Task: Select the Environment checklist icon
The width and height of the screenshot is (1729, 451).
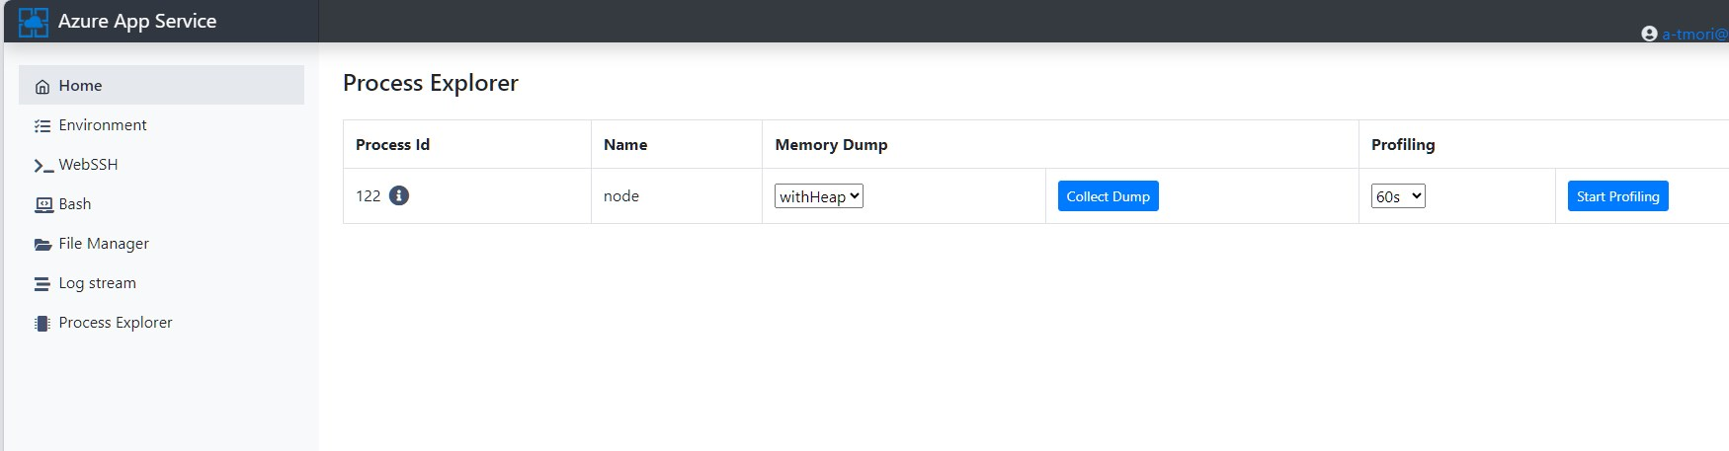Action: pos(42,126)
